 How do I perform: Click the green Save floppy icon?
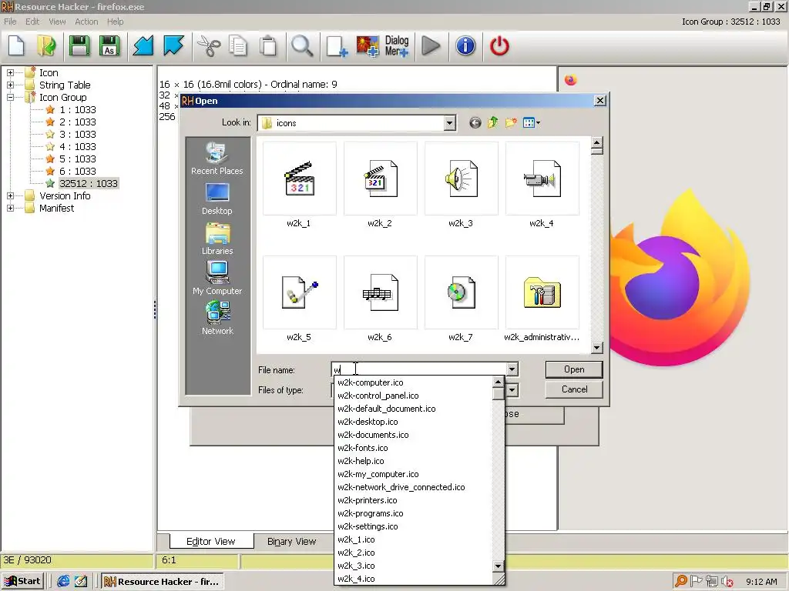79,46
